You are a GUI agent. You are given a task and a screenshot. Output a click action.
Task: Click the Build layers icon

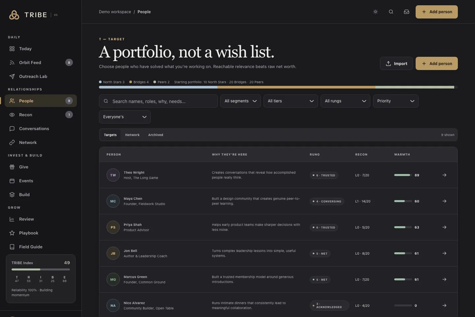[x=12, y=194]
